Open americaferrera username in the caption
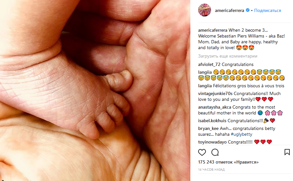The image size is (293, 181). 213,30
